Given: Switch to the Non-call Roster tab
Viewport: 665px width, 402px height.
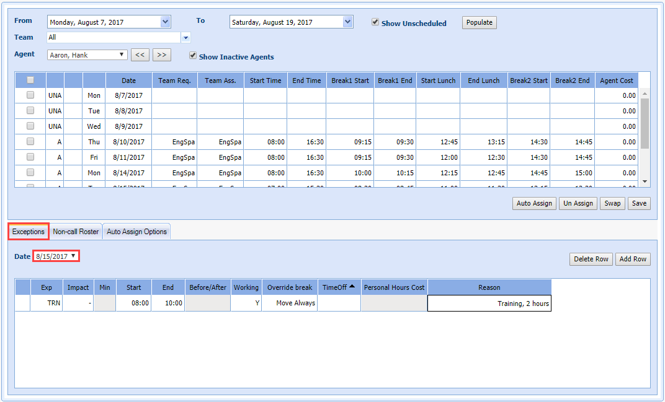Looking at the screenshot, I should pos(76,232).
